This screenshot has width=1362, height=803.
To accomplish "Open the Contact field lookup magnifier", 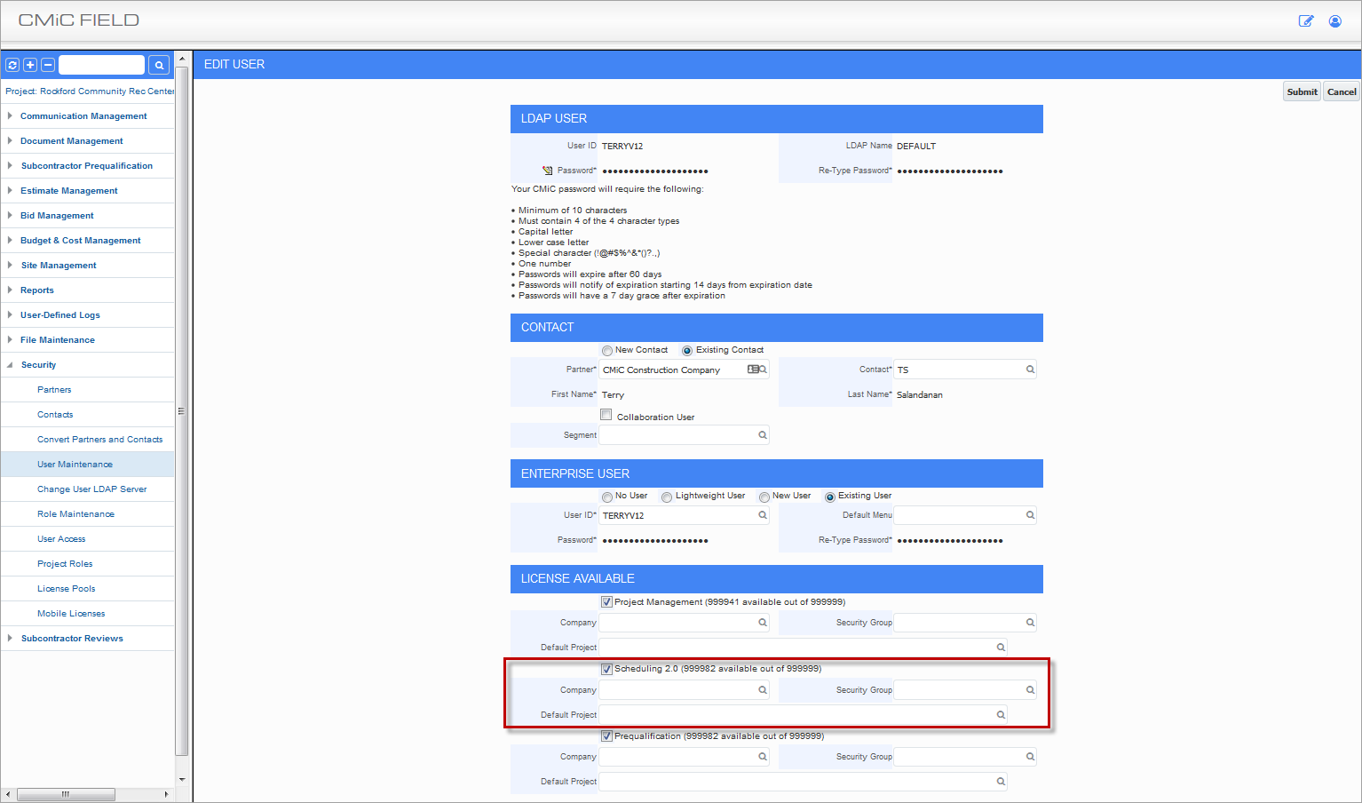I will coord(1030,370).
